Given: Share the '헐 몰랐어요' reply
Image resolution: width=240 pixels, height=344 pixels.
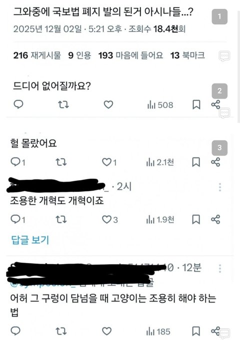Looking at the screenshot, I should click(215, 162).
